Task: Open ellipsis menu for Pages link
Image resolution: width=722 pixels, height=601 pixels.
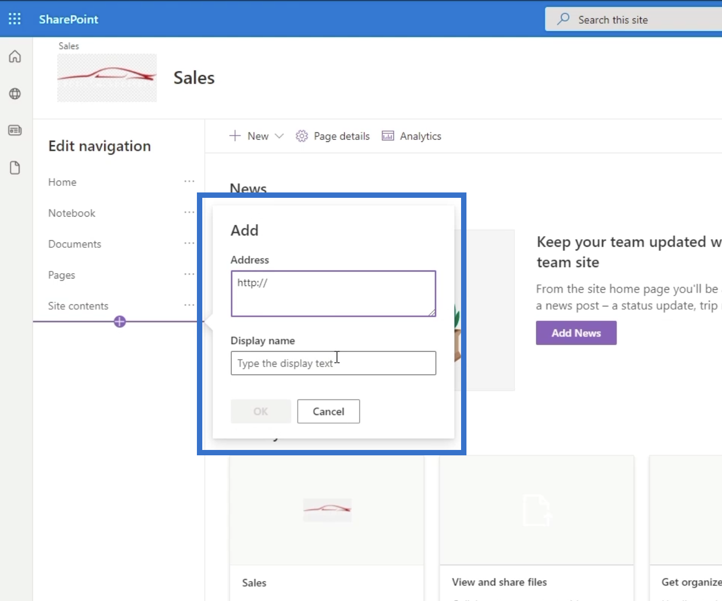Action: click(189, 274)
